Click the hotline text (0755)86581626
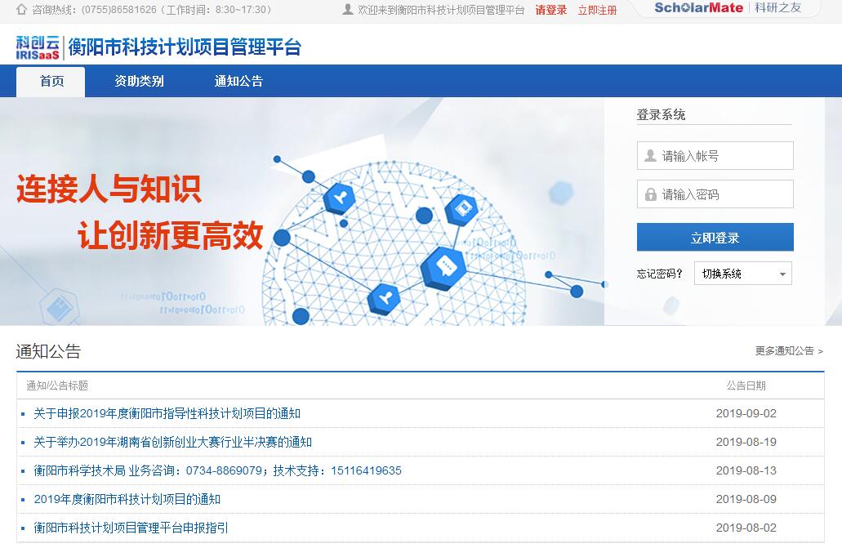Screen dimensions: 842x548 point(119,10)
